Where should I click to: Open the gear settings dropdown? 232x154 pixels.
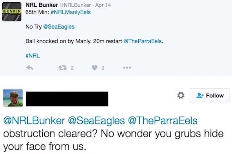click(181, 95)
